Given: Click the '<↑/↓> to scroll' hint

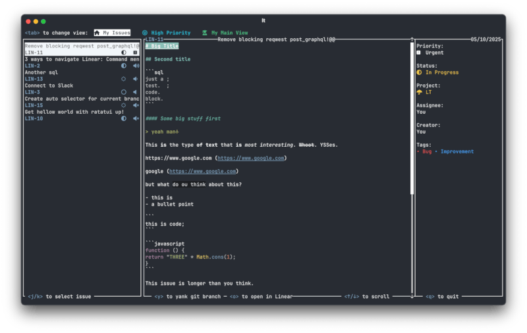Looking at the screenshot, I should (367, 296).
